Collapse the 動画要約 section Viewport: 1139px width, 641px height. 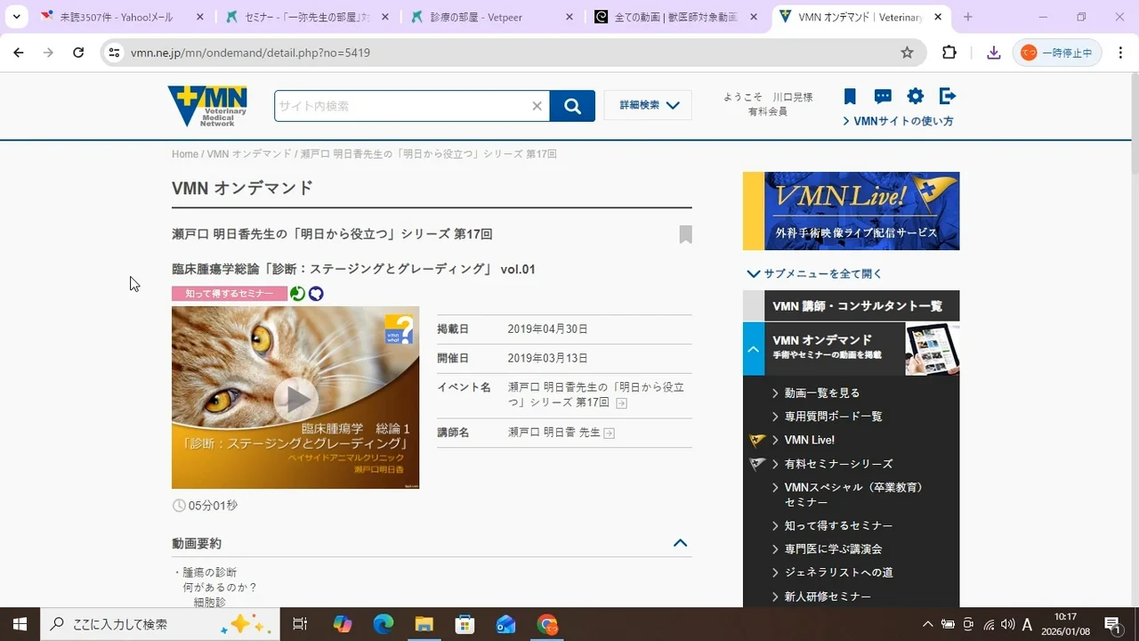pyautogui.click(x=680, y=543)
